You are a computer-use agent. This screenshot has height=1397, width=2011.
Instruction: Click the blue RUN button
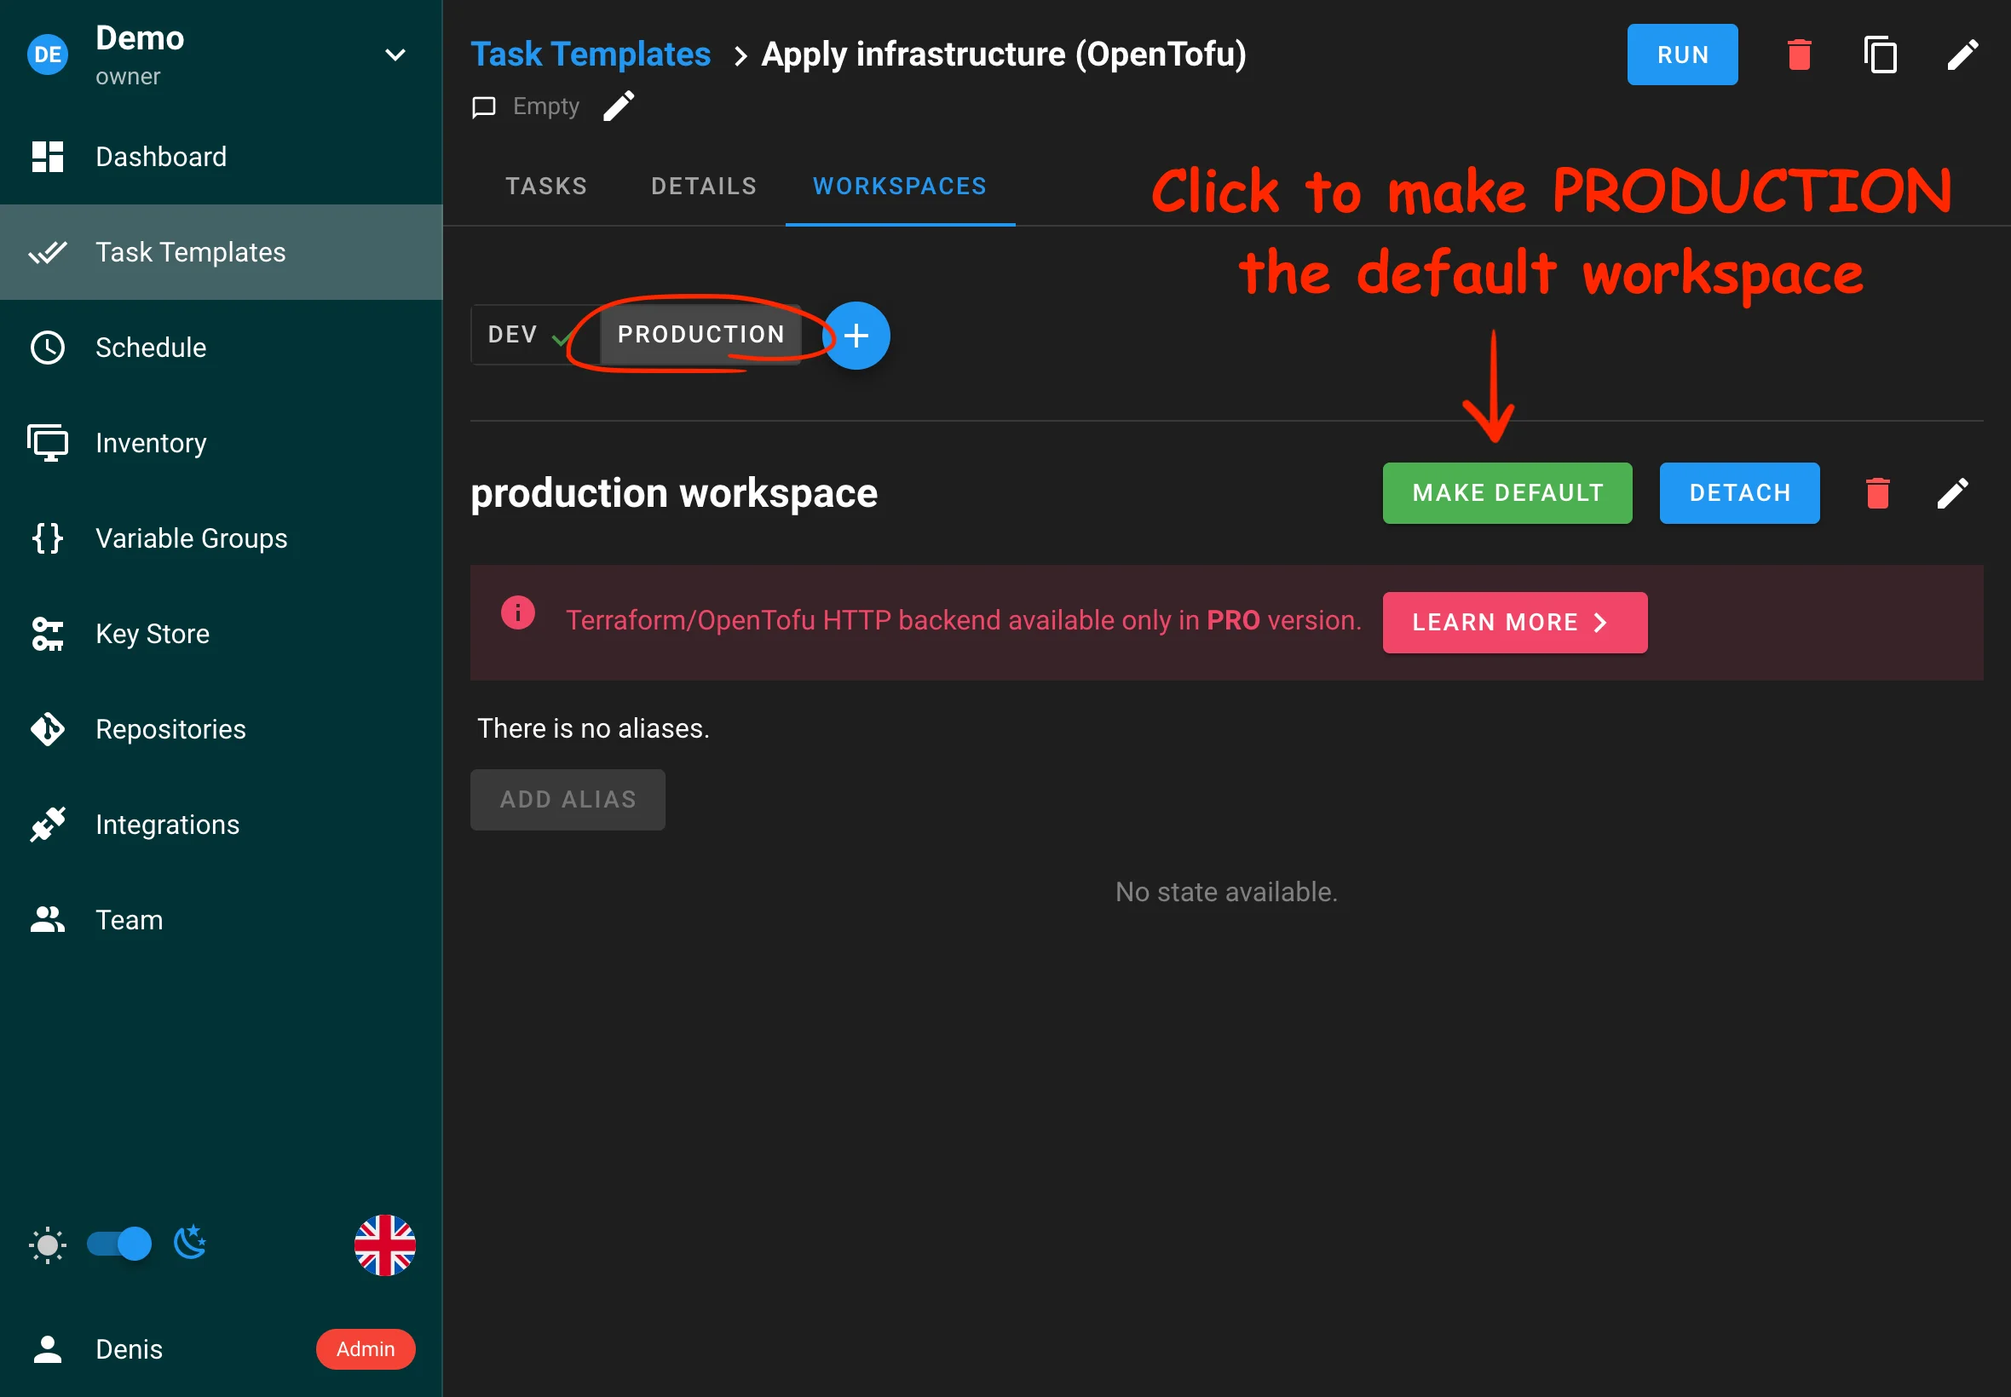click(x=1681, y=55)
